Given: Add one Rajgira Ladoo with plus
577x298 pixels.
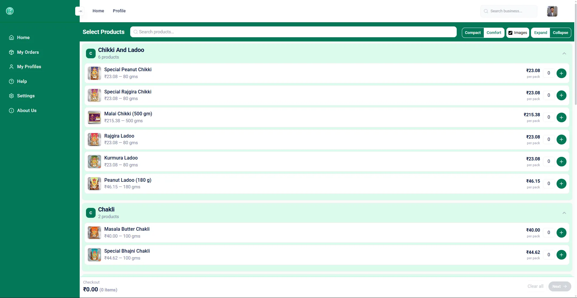Looking at the screenshot, I should point(561,139).
